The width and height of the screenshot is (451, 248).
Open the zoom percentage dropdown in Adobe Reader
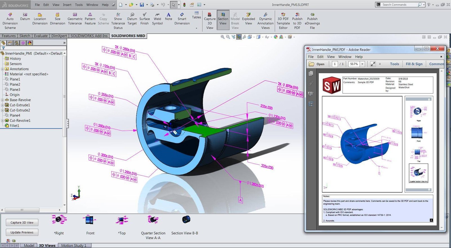click(362, 64)
